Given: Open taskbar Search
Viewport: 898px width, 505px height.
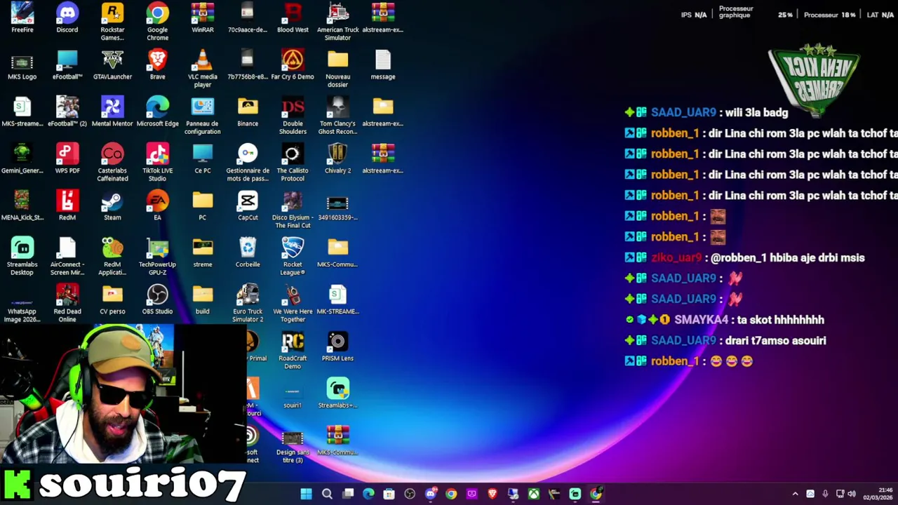Looking at the screenshot, I should [x=327, y=494].
